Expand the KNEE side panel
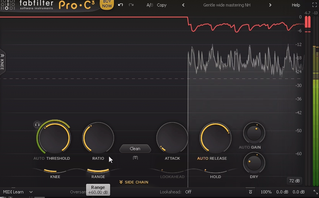Screen dimensions: 319x198 click(2, 62)
